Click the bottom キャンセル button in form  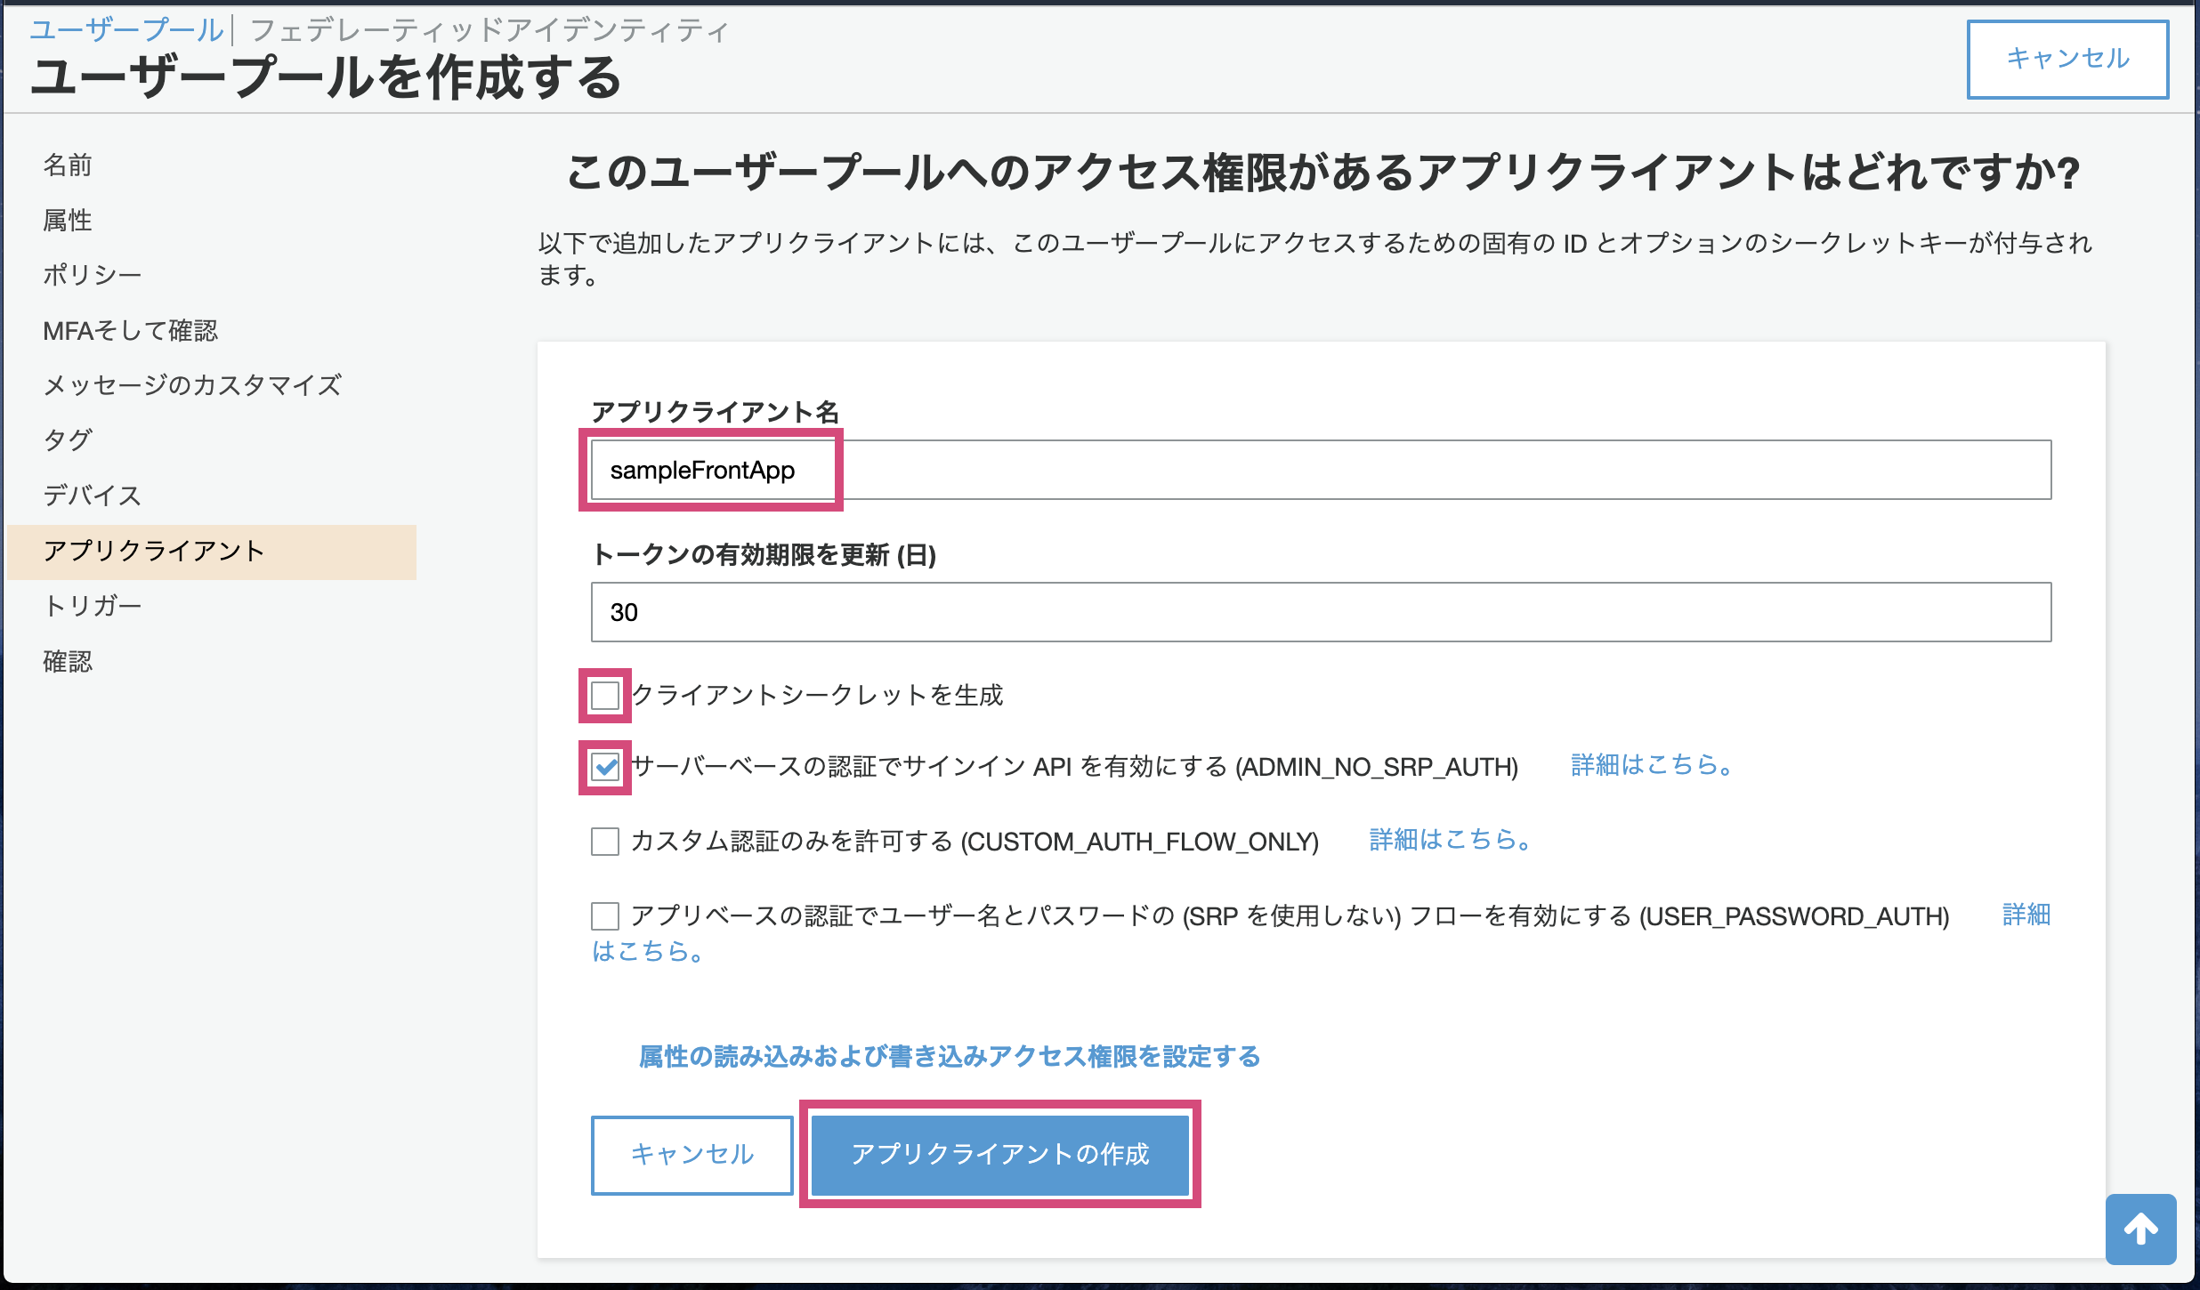click(692, 1155)
